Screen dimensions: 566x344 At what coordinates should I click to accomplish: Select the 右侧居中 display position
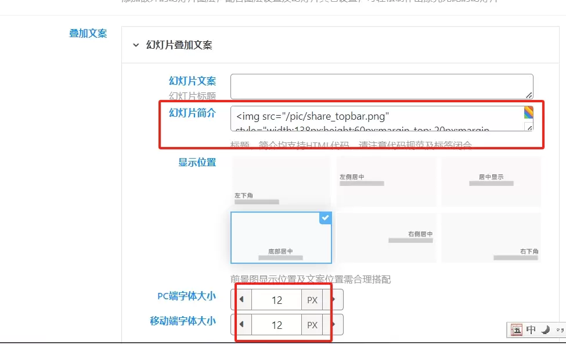coord(385,237)
